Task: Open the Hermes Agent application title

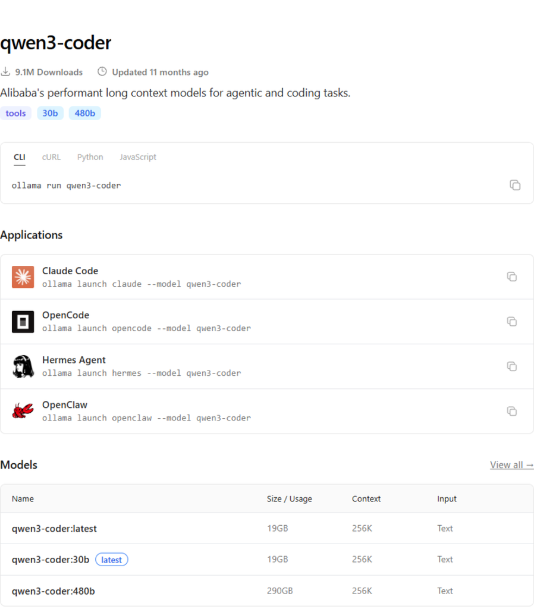Action: (x=74, y=360)
